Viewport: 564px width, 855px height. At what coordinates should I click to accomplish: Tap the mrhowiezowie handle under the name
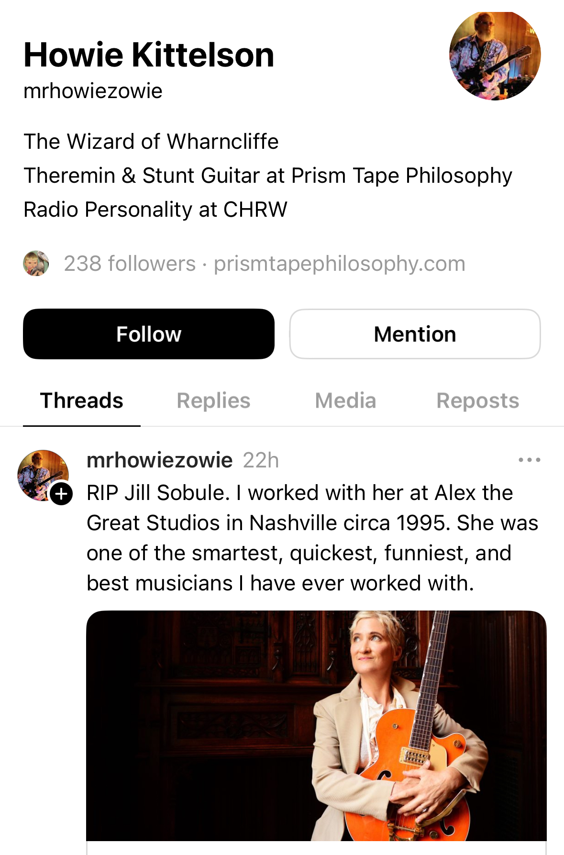(x=93, y=91)
